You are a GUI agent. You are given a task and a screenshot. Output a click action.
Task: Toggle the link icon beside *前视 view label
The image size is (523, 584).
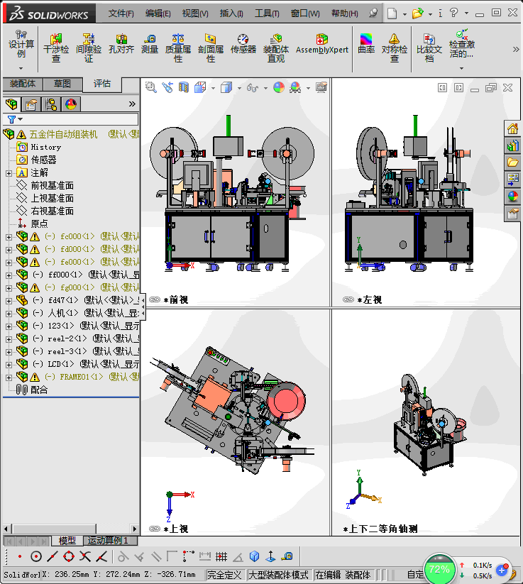tap(155, 299)
